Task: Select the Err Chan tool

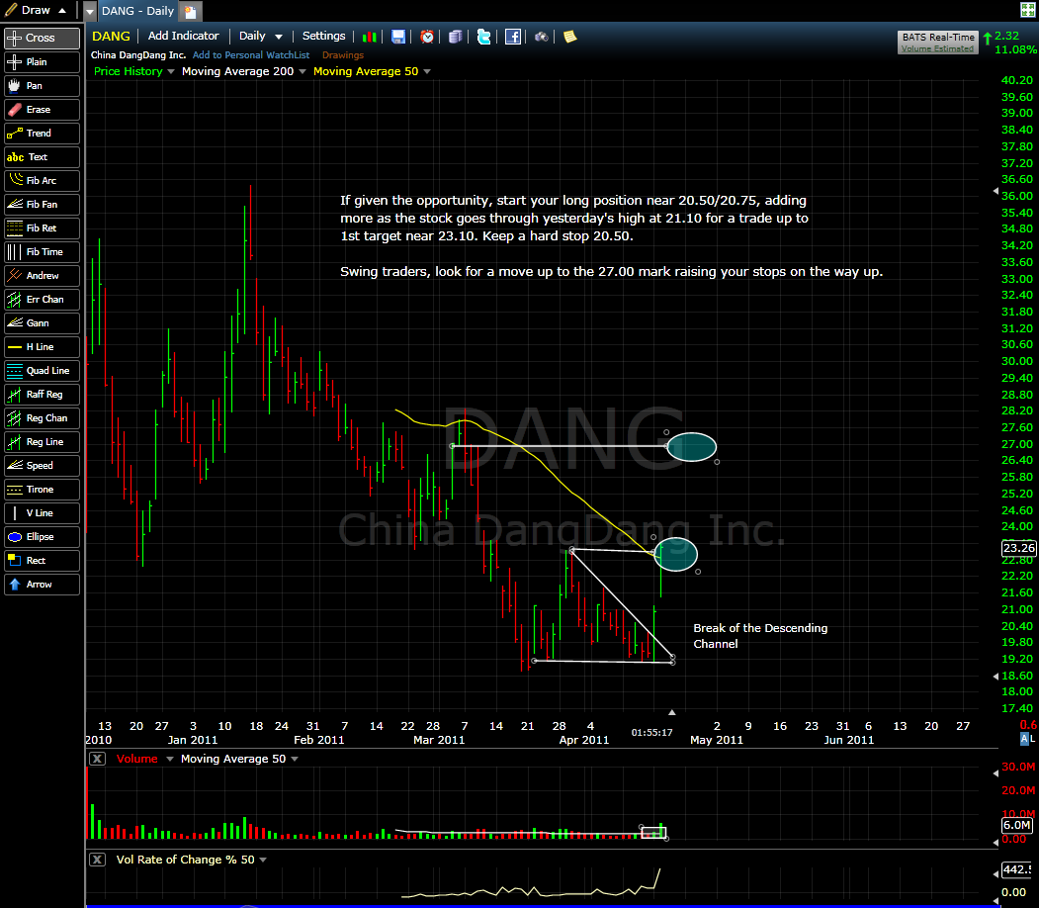Action: pos(42,300)
